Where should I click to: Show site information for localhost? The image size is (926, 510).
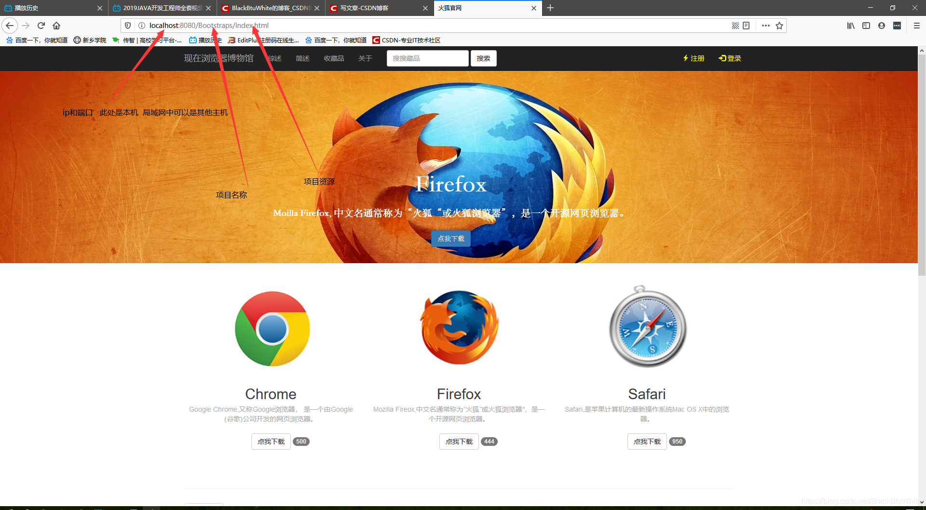(142, 26)
